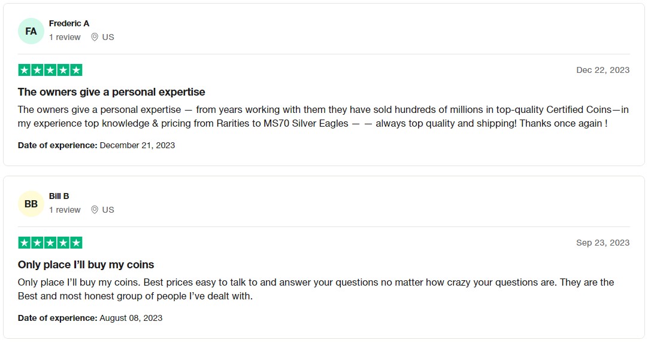
Task: Open Bill B's reviewer profile name
Action: coord(59,196)
